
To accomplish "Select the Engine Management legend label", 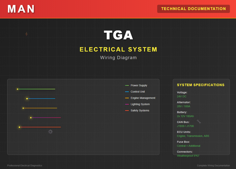I will click(x=143, y=98).
